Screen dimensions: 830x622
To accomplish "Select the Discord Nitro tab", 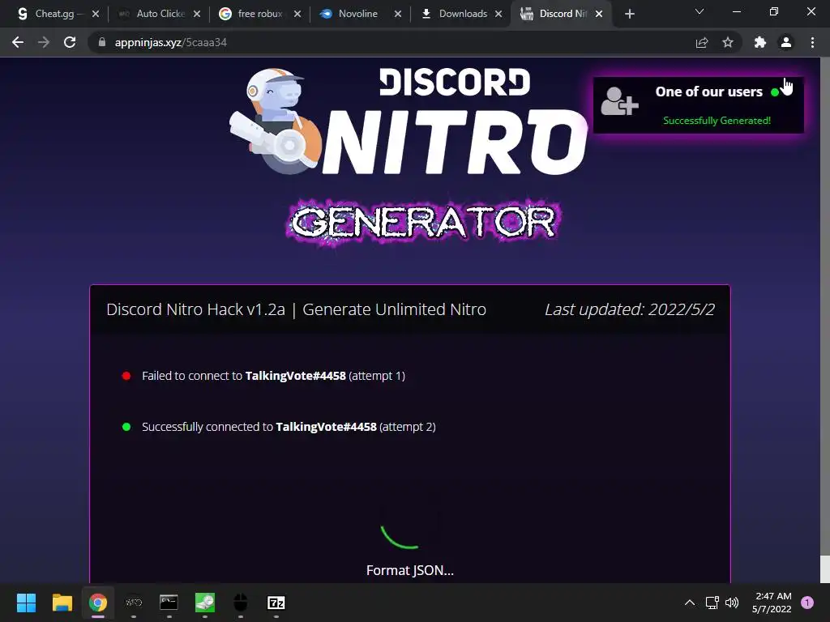I will (x=560, y=14).
